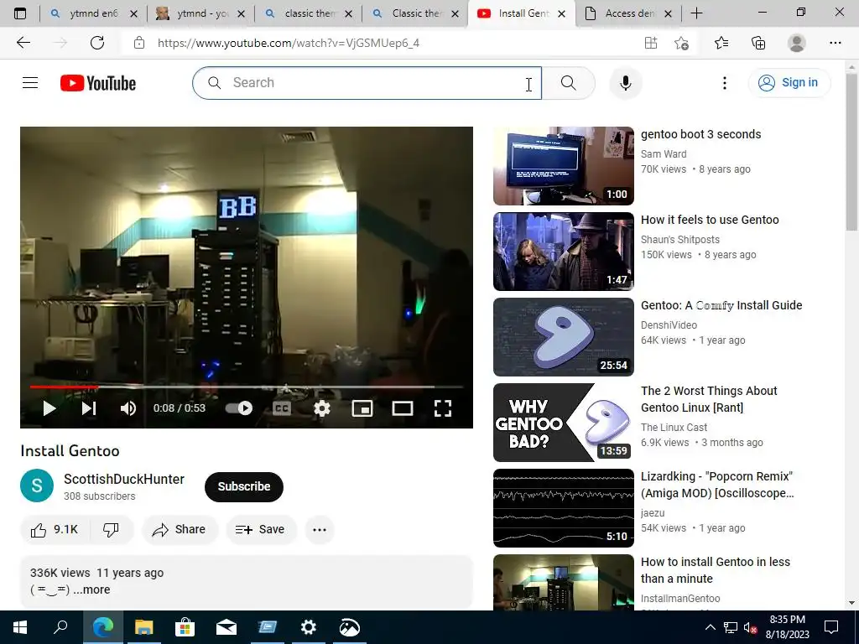This screenshot has width=859, height=644.
Task: Open 'How it feels to use Gentoo'
Action: (x=710, y=220)
